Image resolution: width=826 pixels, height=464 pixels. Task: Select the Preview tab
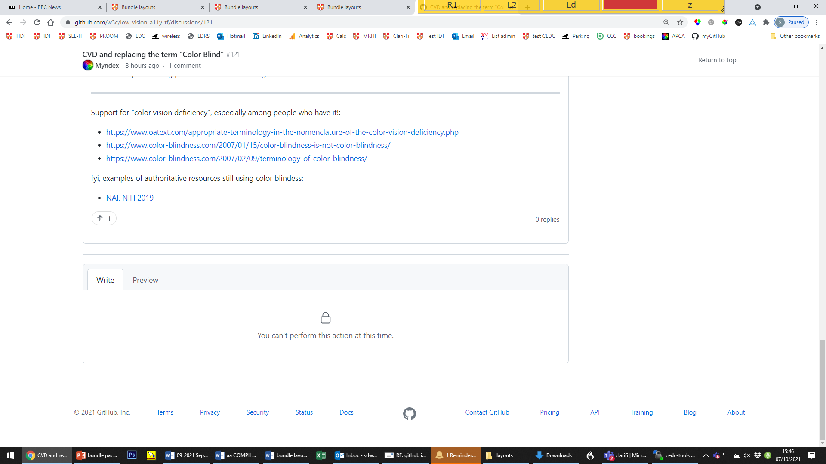[145, 280]
